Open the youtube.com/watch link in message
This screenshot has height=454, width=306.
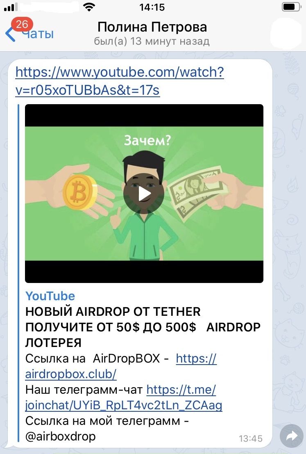(x=120, y=81)
